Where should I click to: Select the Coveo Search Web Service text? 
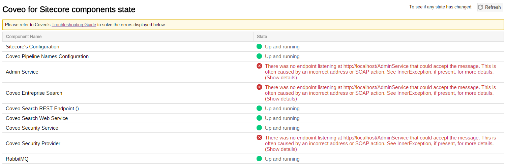(x=37, y=118)
